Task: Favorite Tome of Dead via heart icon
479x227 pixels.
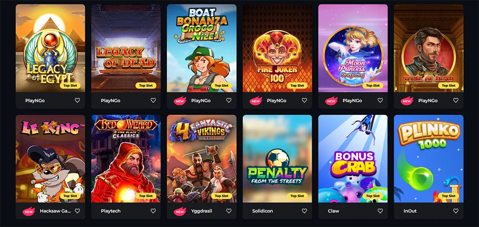Action: (x=455, y=101)
